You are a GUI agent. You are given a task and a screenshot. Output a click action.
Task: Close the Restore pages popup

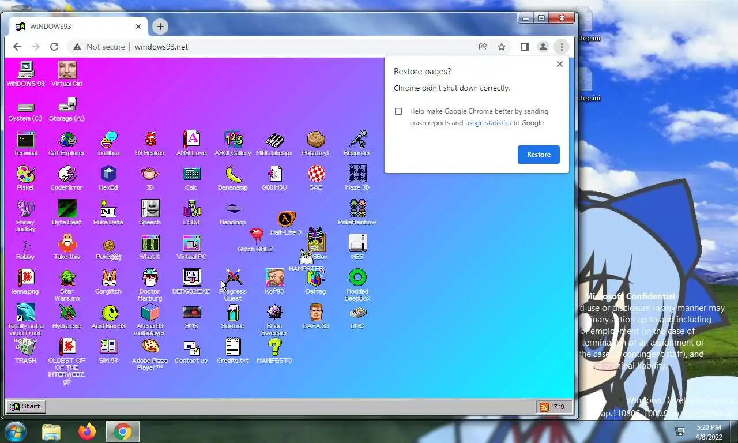pyautogui.click(x=559, y=64)
